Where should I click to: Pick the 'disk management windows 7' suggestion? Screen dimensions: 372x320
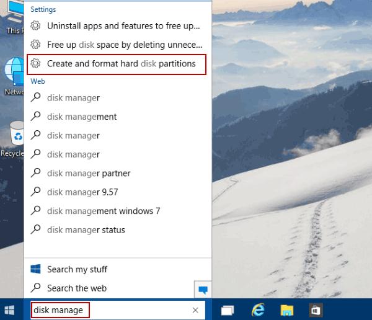pyautogui.click(x=104, y=211)
